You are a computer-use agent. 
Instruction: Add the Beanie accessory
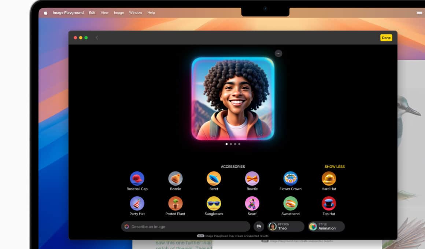coord(175,179)
